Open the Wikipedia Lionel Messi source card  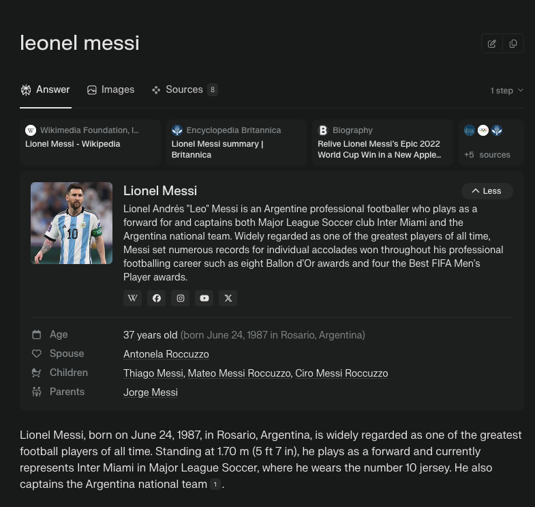(90, 143)
